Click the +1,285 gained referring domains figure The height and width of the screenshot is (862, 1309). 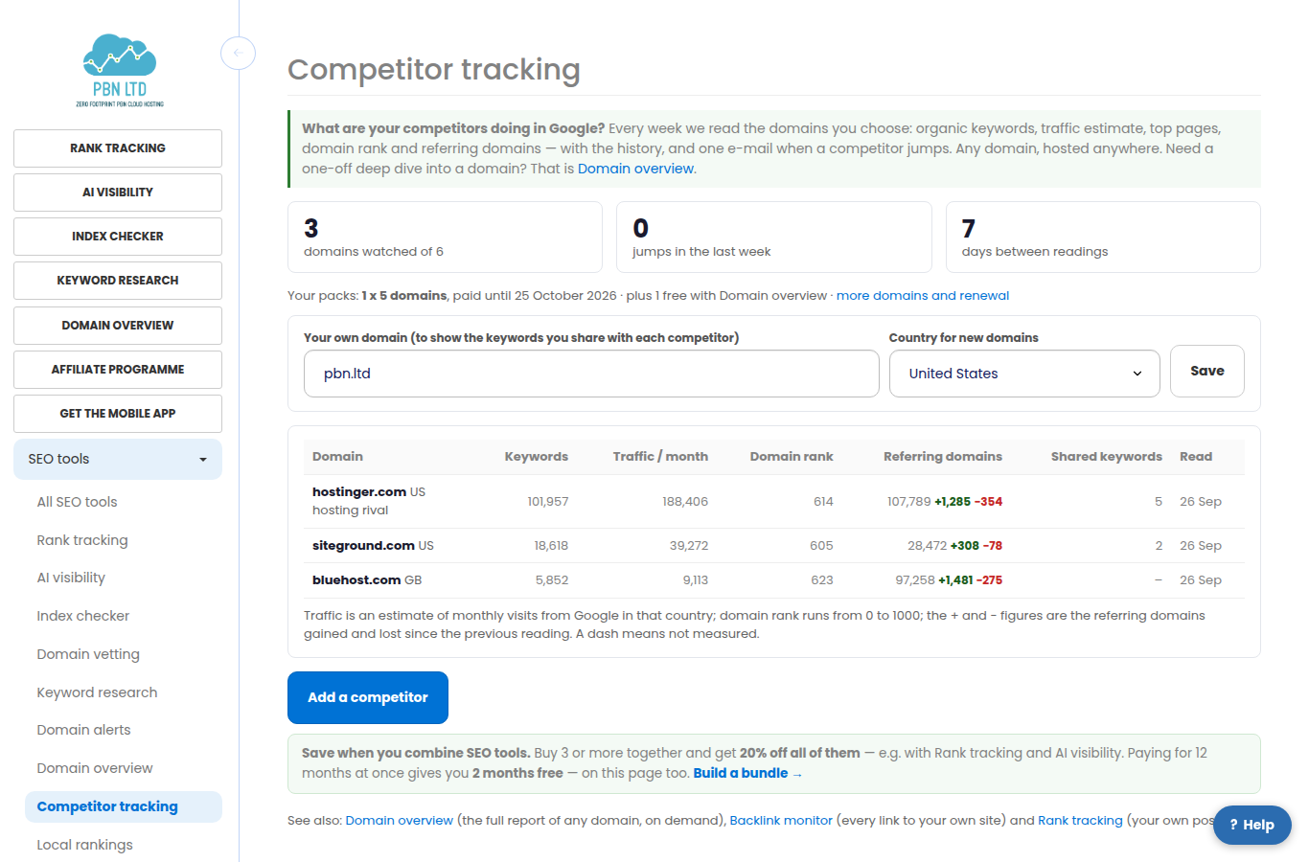point(953,502)
